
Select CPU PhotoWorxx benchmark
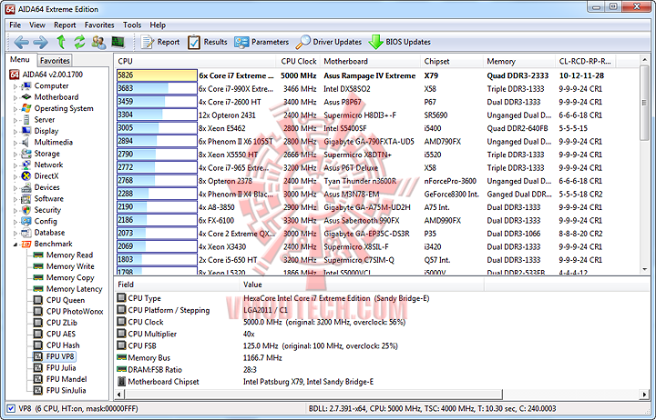75,311
